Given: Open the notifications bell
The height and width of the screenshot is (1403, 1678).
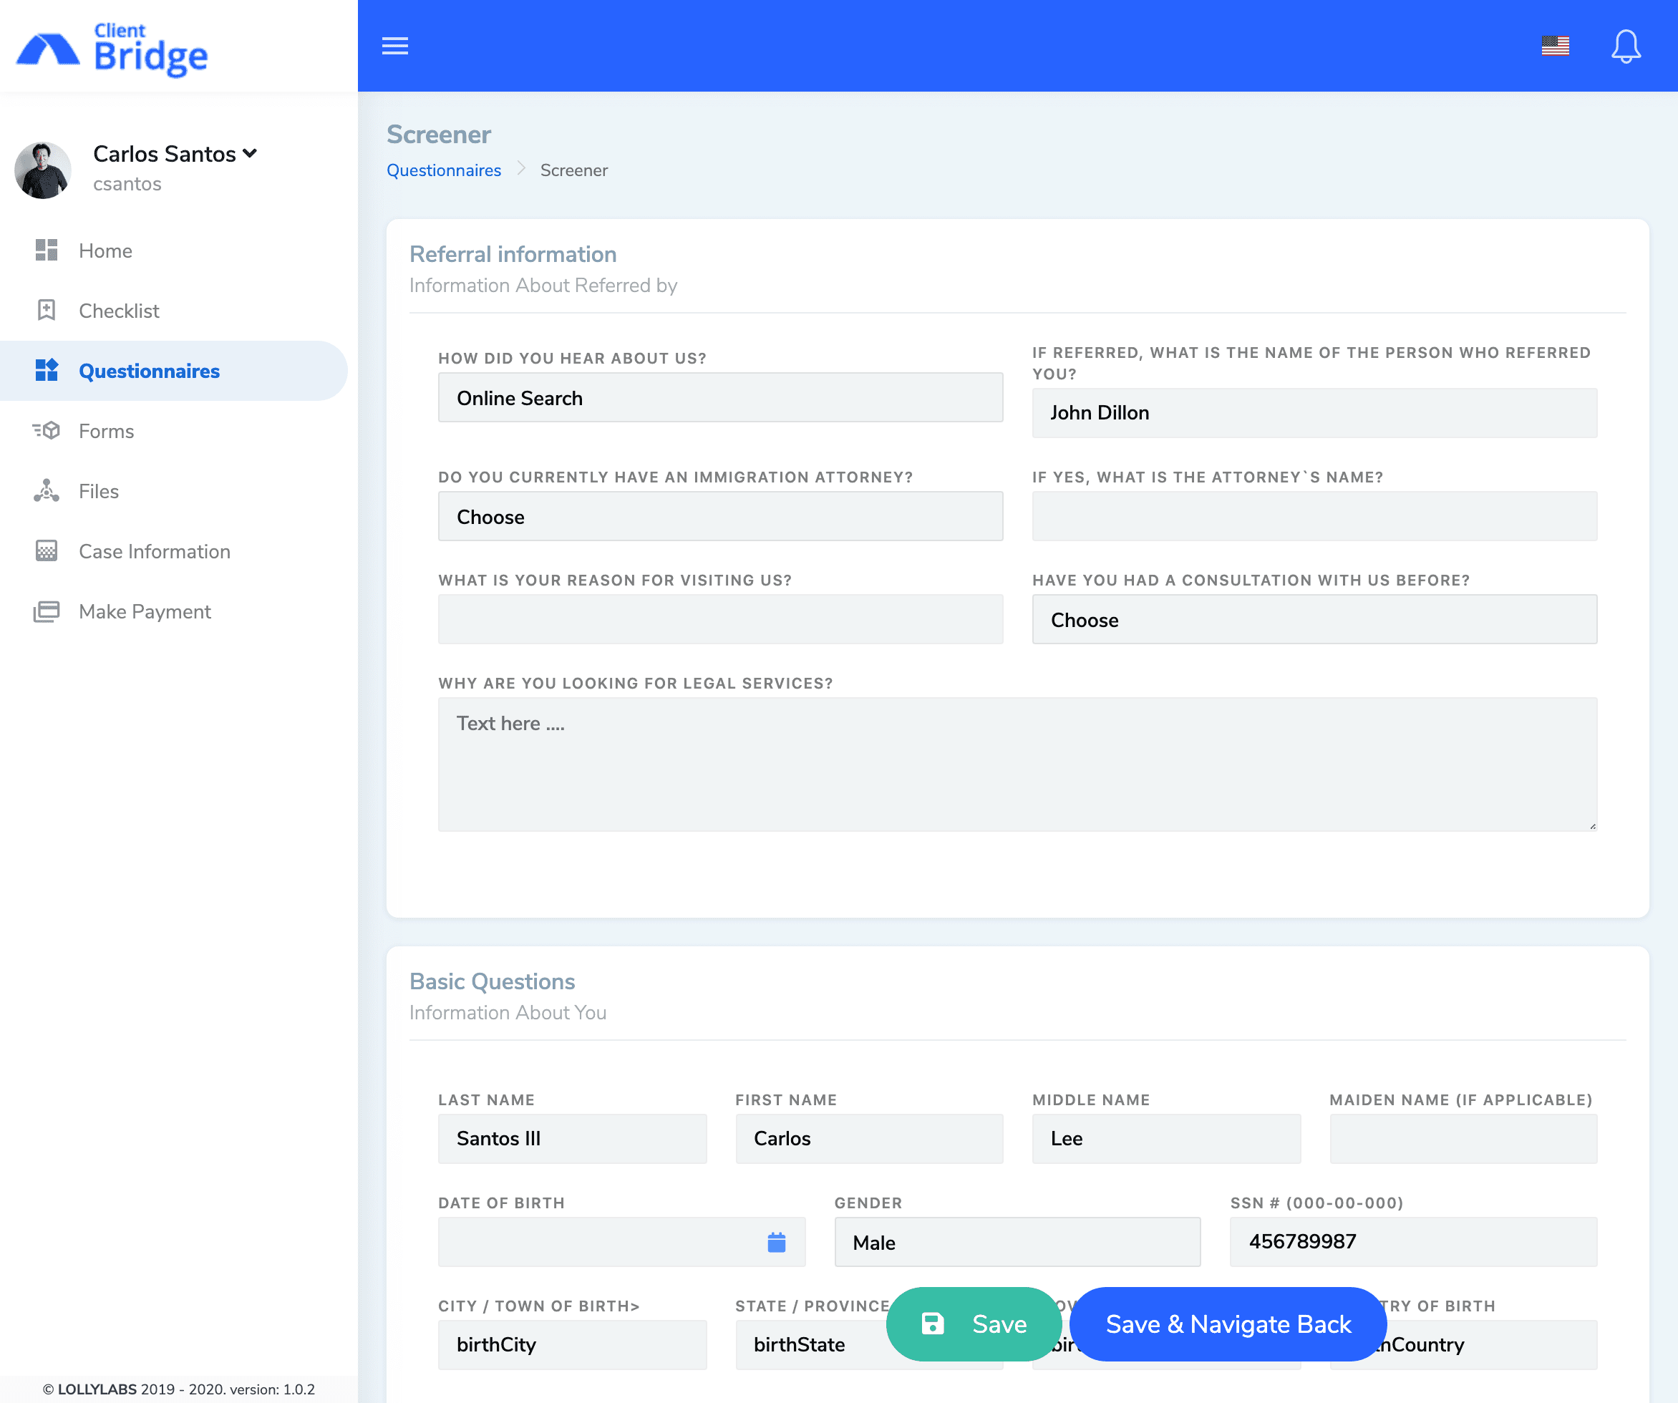Looking at the screenshot, I should coord(1625,47).
